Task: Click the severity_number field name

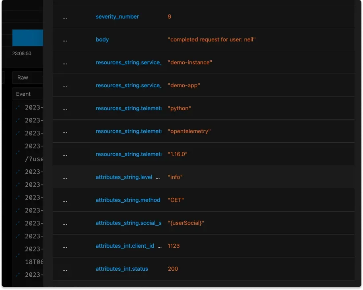Action: [117, 17]
